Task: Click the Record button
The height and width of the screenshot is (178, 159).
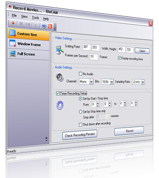Action: tap(129, 131)
